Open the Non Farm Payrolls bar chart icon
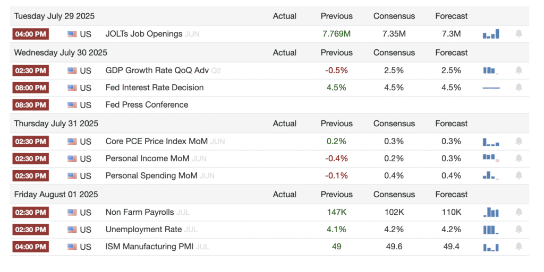Screen dimensions: 544x272 pyautogui.click(x=491, y=212)
